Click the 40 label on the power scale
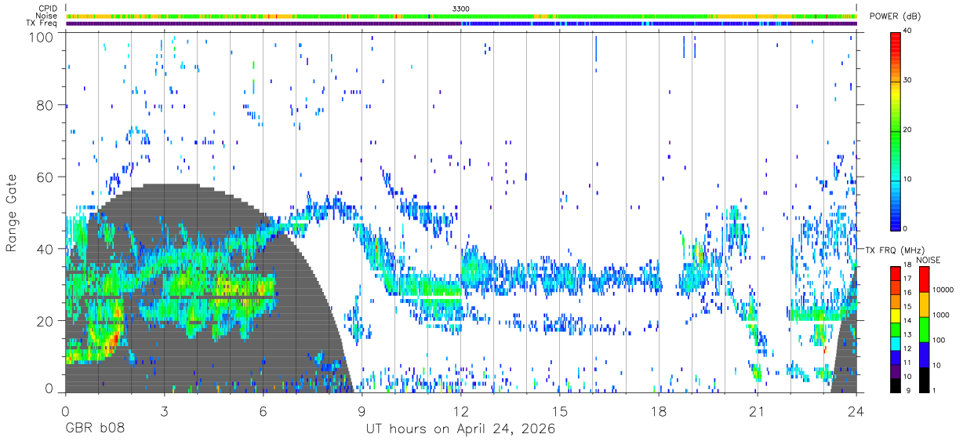This screenshot has height=445, width=963. pos(909,31)
